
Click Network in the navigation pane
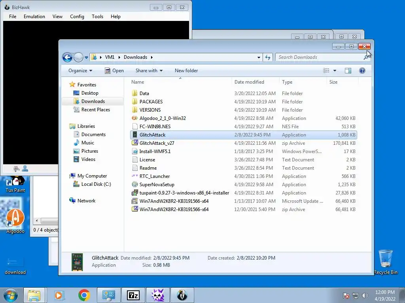[86, 201]
